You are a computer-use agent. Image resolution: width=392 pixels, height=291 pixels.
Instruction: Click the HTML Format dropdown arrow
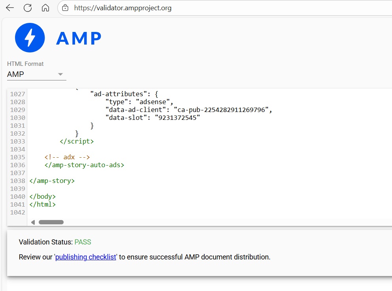click(60, 74)
